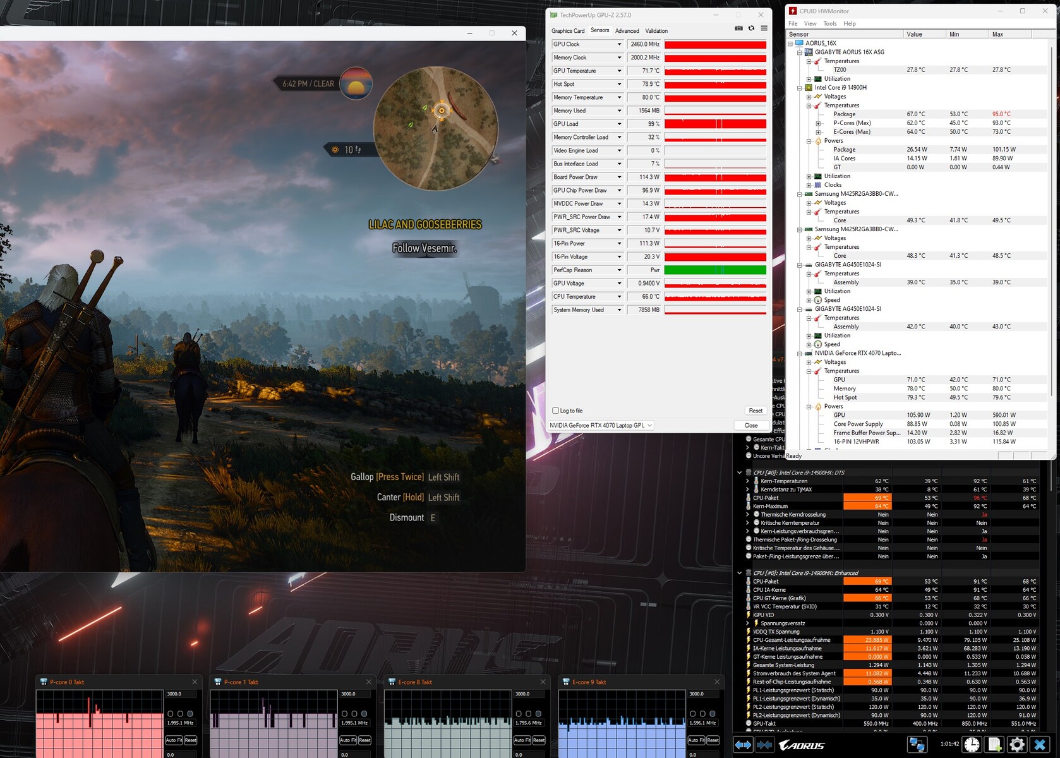The width and height of the screenshot is (1060, 758).
Task: Collapse the NVIDIA GeForce RTX 4070 node
Action: point(800,354)
